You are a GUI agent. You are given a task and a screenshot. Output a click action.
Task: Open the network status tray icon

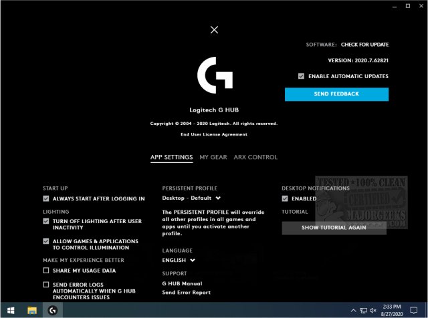point(363,311)
